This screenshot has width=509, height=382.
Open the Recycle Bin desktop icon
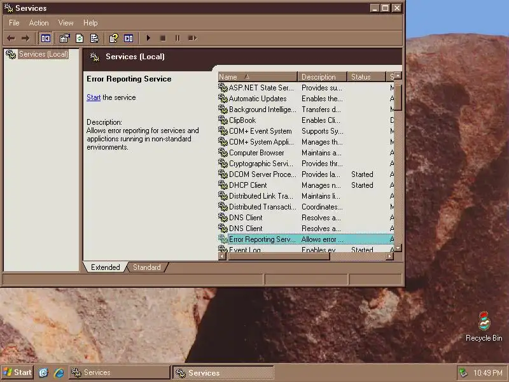pos(484,327)
